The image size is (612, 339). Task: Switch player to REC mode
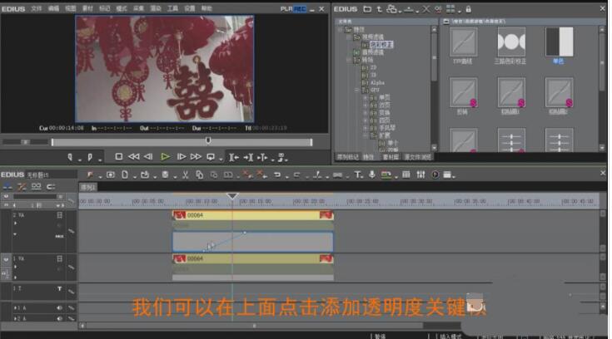[x=300, y=8]
